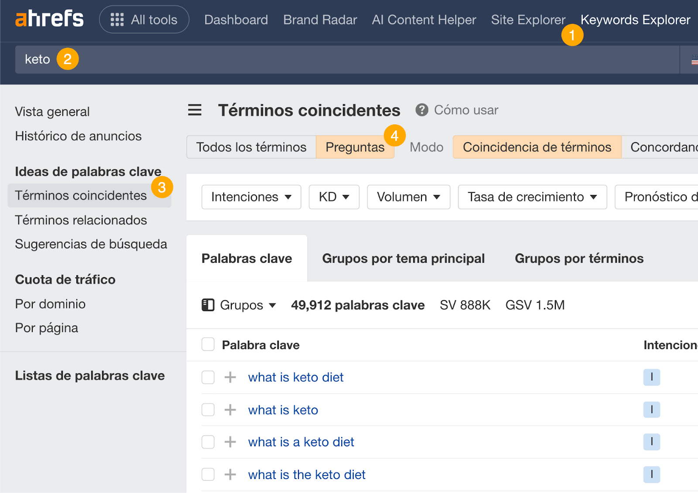
Task: Select Términos relacionados in the sidebar
Action: click(x=81, y=220)
